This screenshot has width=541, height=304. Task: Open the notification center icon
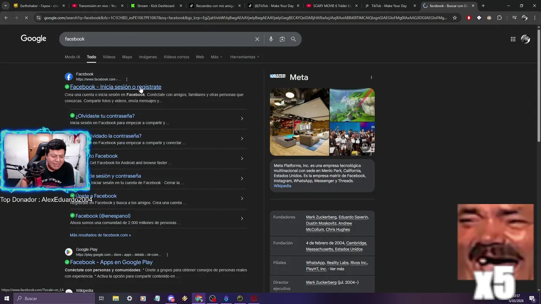532,299
